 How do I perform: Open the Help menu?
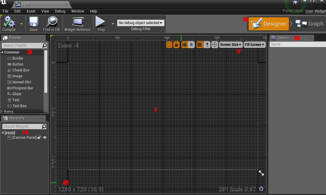[x=94, y=11]
